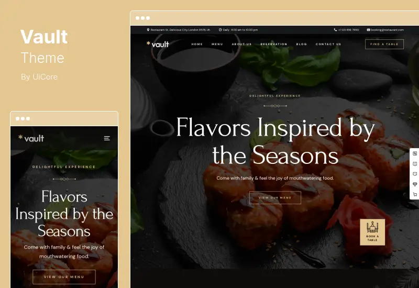Viewport: 419px width, 288px height.
Task: Click desktop View Our Menu button
Action: 275,198
